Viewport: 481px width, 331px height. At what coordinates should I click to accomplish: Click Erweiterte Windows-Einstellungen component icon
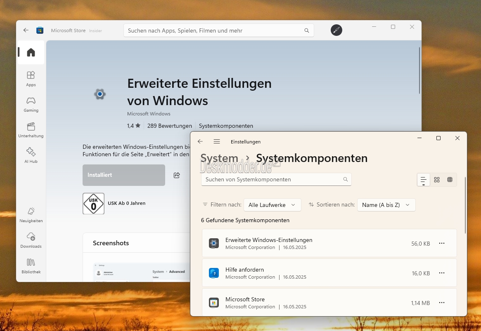214,244
